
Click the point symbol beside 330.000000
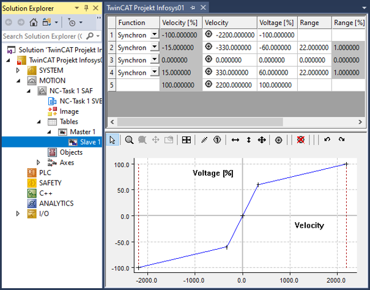[x=209, y=72]
